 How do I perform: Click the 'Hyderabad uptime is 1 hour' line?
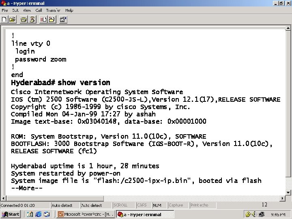[85, 166]
